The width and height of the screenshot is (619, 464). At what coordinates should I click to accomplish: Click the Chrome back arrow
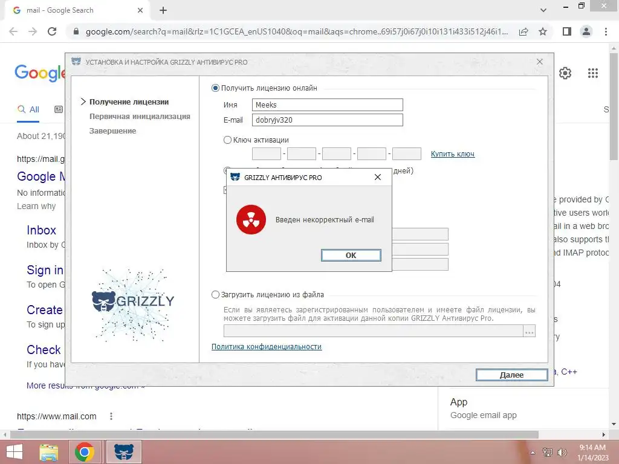13,31
